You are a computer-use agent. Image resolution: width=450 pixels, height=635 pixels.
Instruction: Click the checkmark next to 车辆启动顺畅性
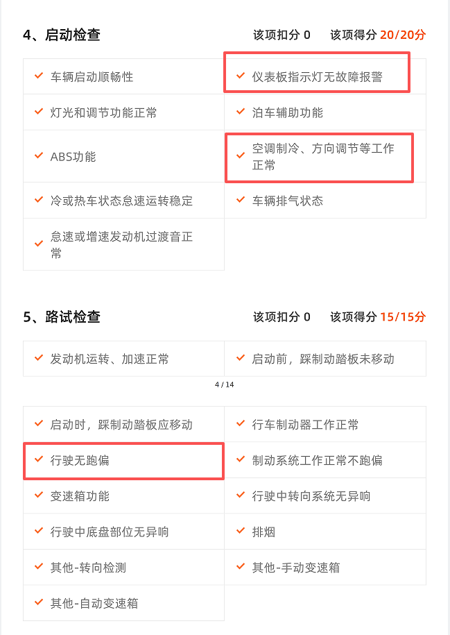pyautogui.click(x=39, y=76)
